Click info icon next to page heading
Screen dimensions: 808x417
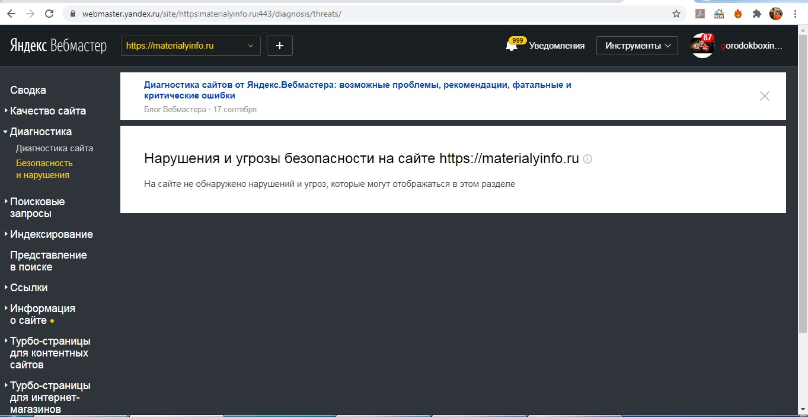click(x=587, y=159)
